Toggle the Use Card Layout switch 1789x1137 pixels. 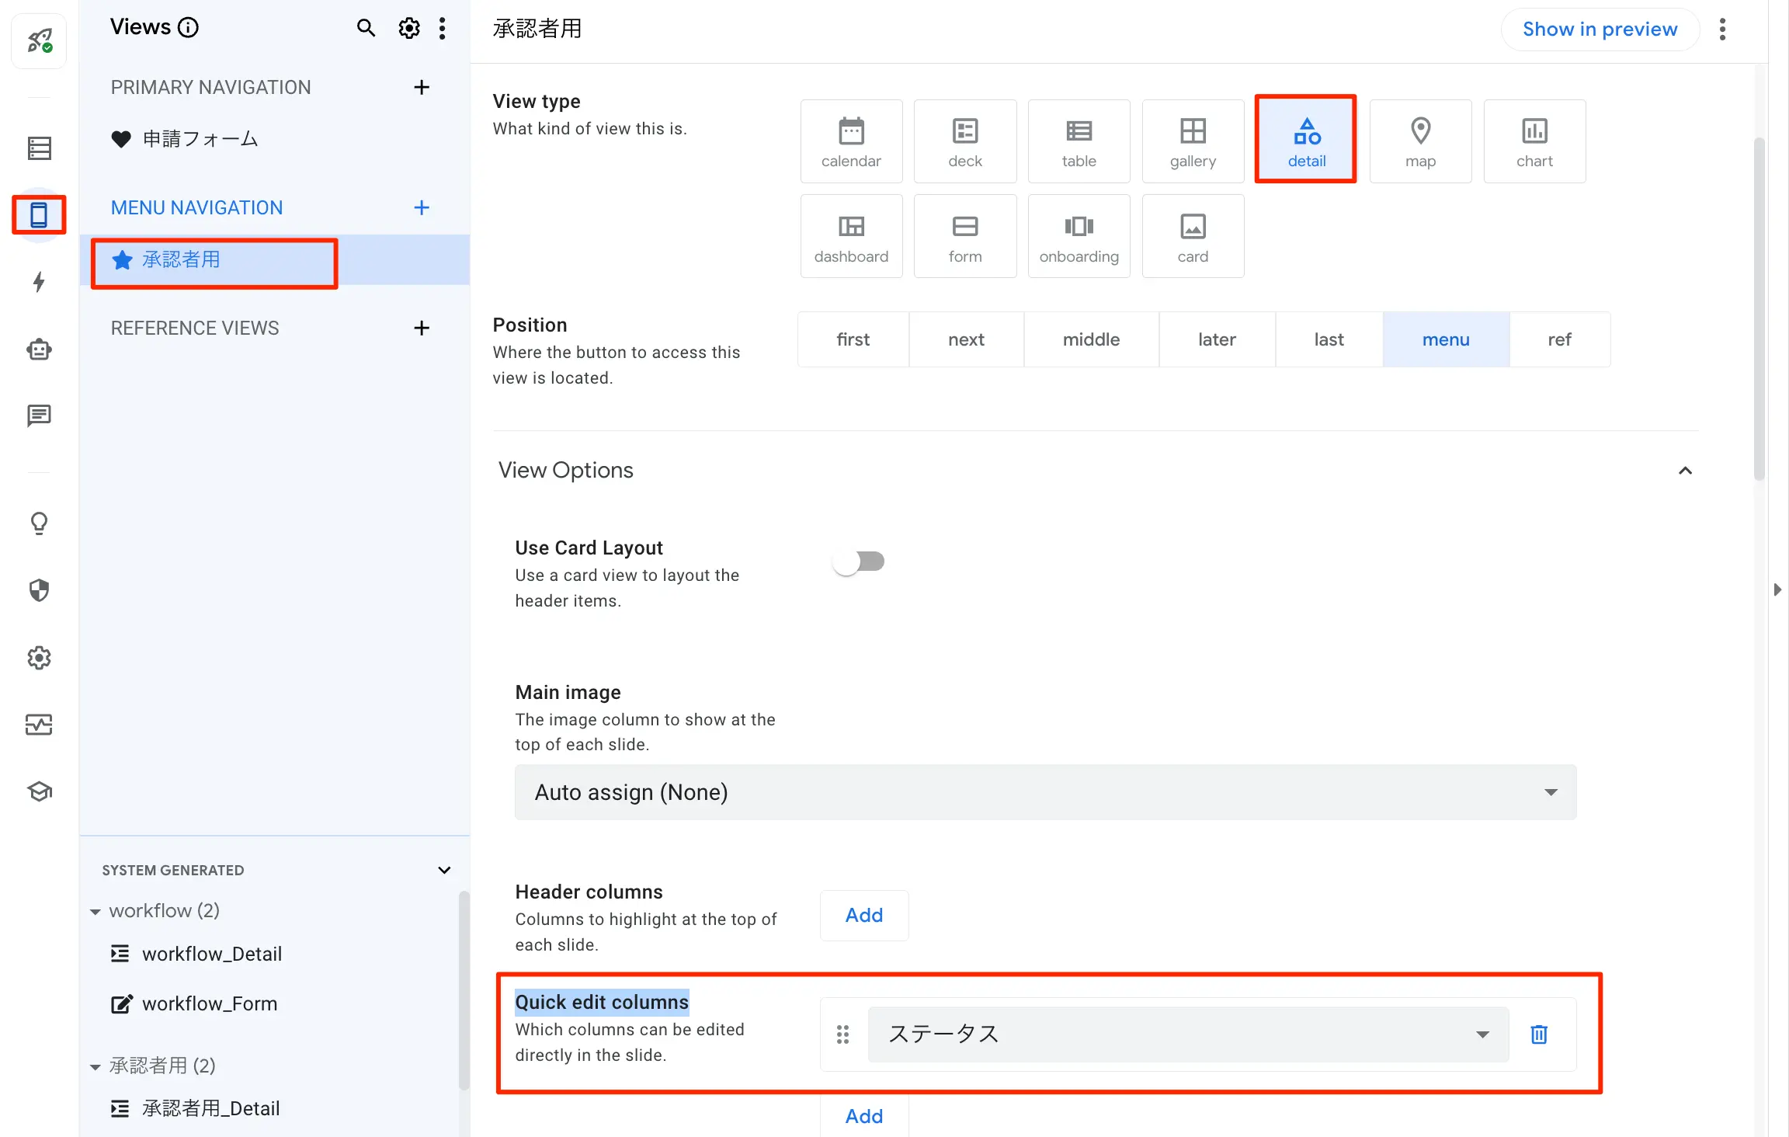859,561
